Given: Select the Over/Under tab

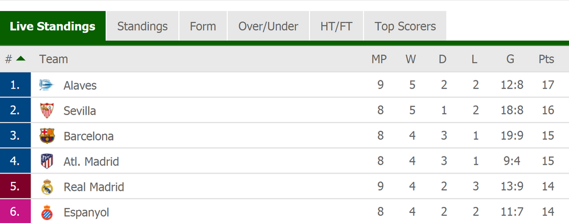Looking at the screenshot, I should click(268, 26).
